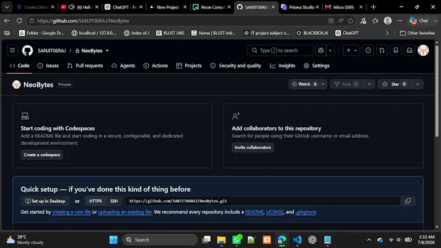Click the GitHub Octocat logo
Image resolution: width=441 pixels, height=248 pixels.
pos(28,51)
